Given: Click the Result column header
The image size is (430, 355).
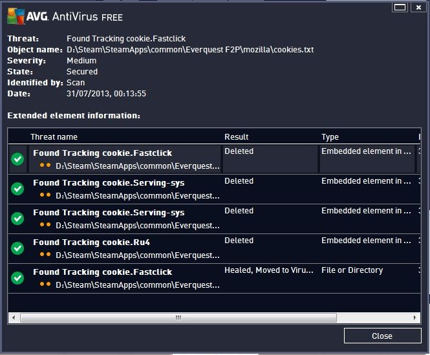Looking at the screenshot, I should click(237, 136).
